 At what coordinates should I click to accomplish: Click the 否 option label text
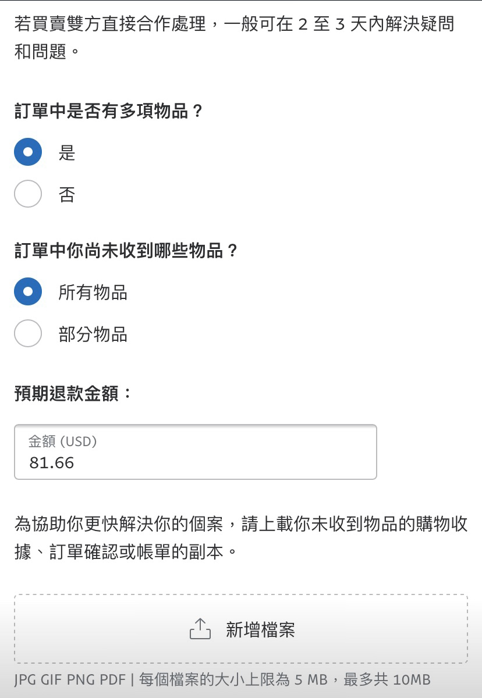tap(67, 195)
